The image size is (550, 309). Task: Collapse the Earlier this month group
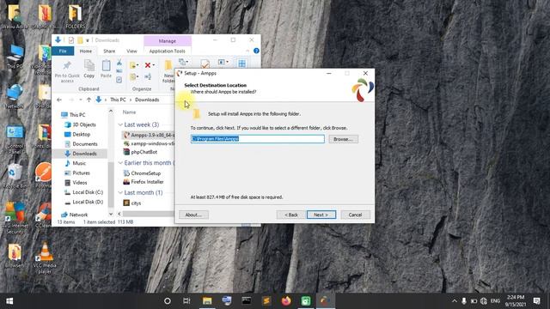click(x=120, y=163)
